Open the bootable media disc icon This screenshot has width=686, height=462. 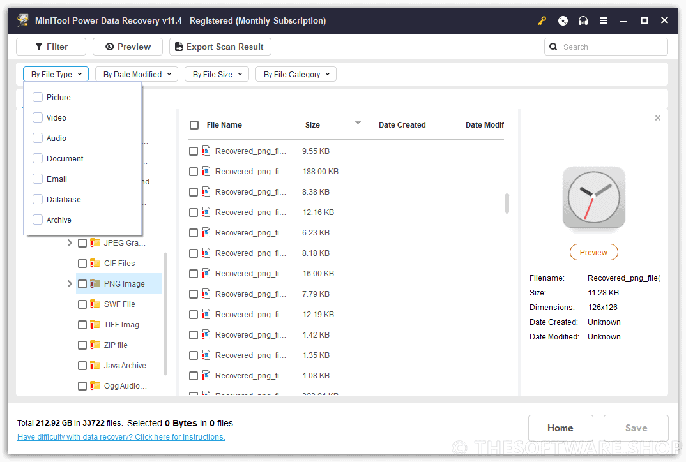click(x=563, y=20)
